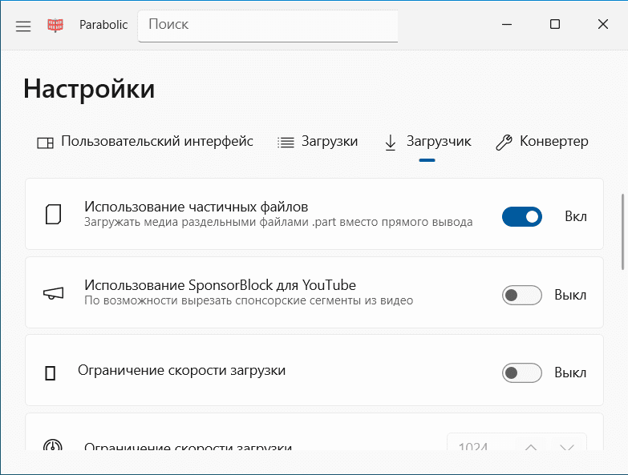Screen dimensions: 628x475
Task: Click the speed limit value field showing 1024
Action: click(x=477, y=447)
